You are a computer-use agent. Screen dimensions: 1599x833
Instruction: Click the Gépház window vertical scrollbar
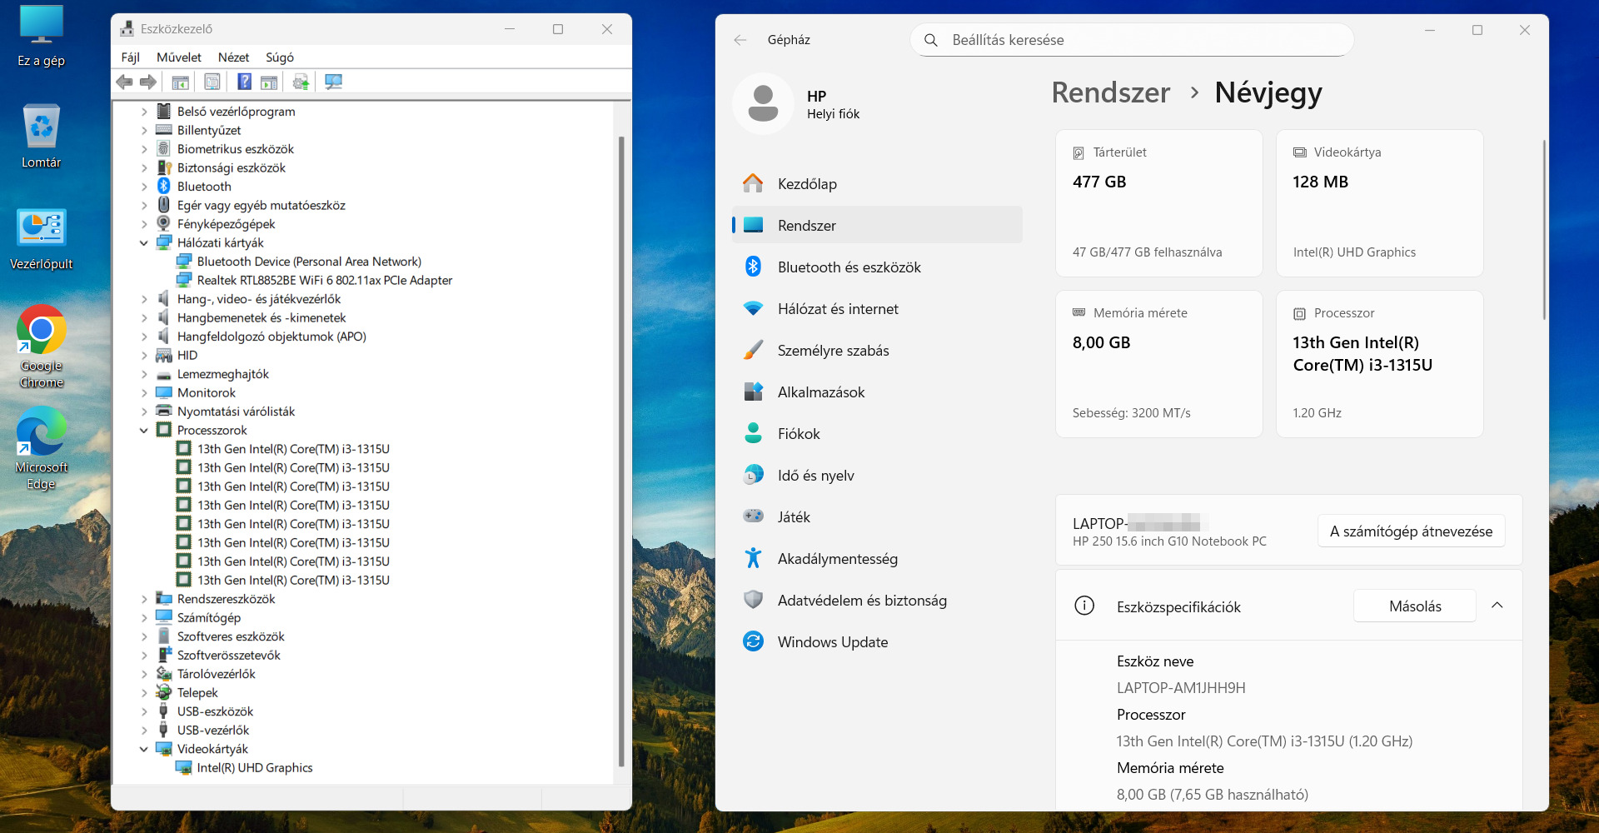1544,230
